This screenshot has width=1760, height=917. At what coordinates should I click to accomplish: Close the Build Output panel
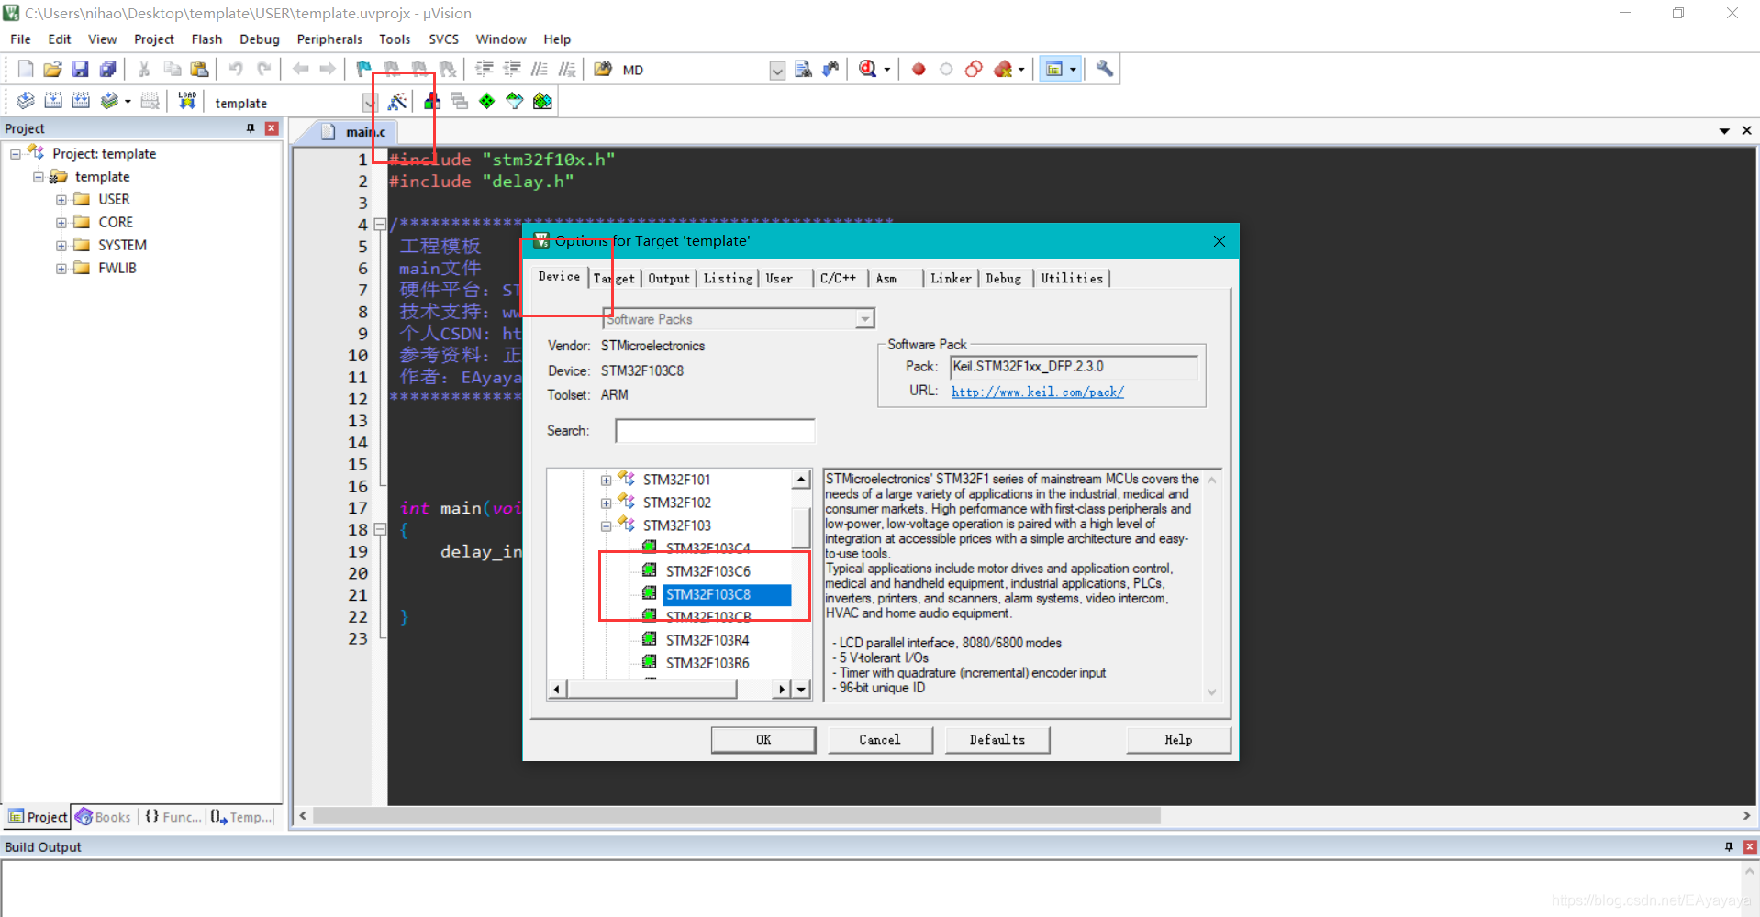1750,846
